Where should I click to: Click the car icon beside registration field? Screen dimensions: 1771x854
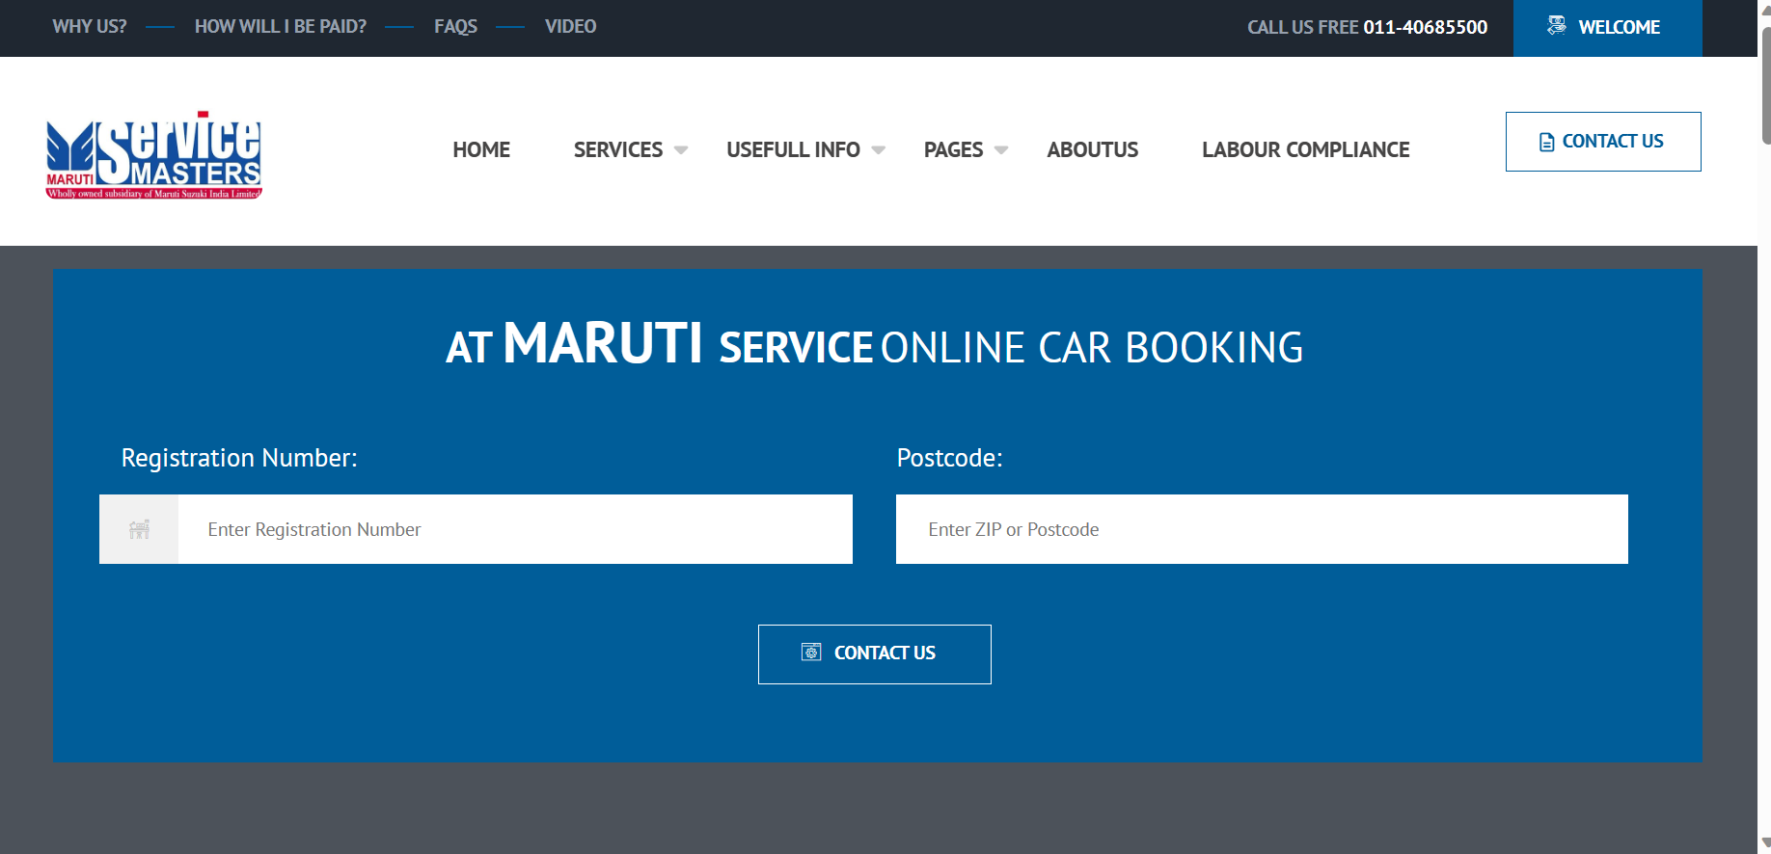(x=139, y=529)
